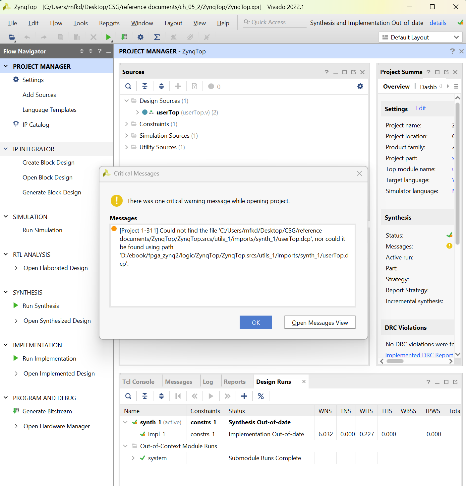Collapse all design runs
The image size is (466, 486).
click(x=145, y=396)
